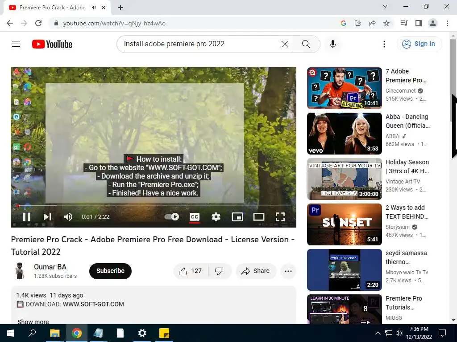Select the Premiere Pro Crack tab
457x342 pixels.
52,8
